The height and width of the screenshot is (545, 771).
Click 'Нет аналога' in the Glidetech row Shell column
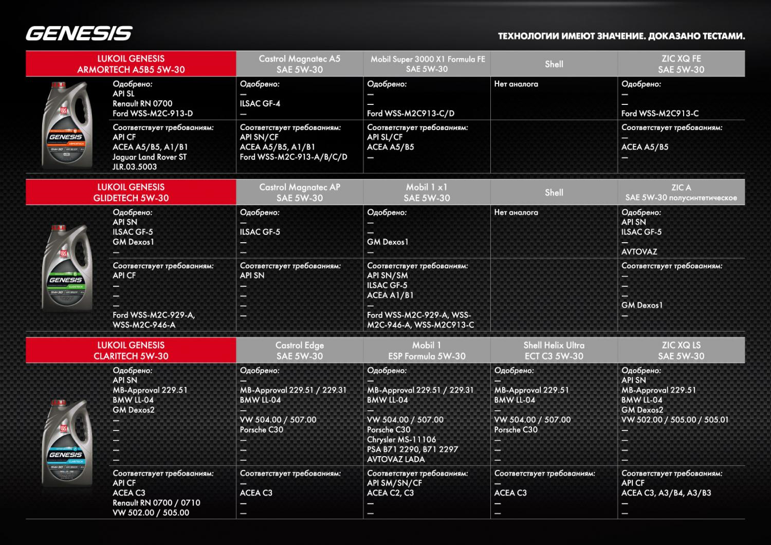click(x=516, y=212)
